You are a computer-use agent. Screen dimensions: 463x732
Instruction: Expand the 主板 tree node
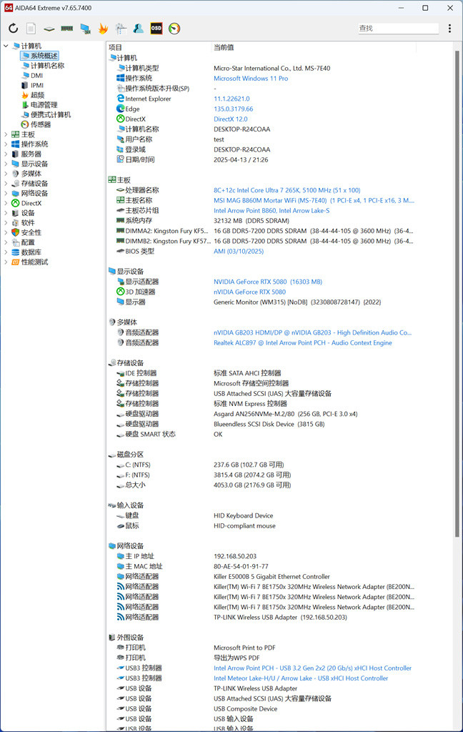(6, 134)
